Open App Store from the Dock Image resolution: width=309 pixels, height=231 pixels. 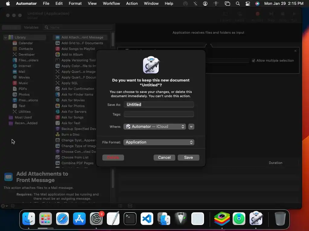tap(79, 219)
